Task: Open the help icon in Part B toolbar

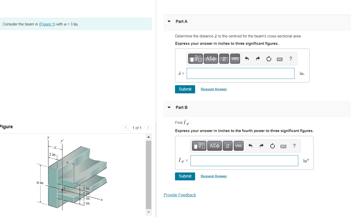Action: coord(294,146)
